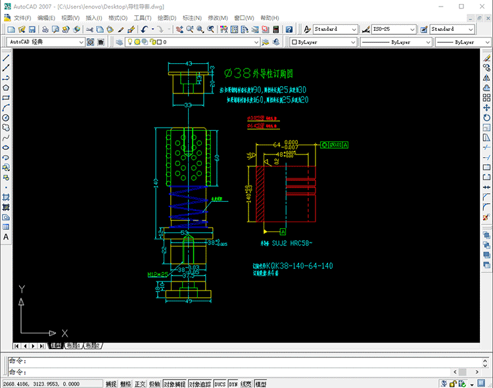Toggle the 正交 ortho mode button
Viewport: 493px width, 388px height.
click(140, 384)
